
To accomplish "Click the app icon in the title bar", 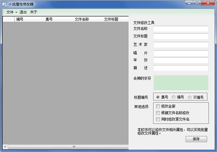I will coord(5,4).
